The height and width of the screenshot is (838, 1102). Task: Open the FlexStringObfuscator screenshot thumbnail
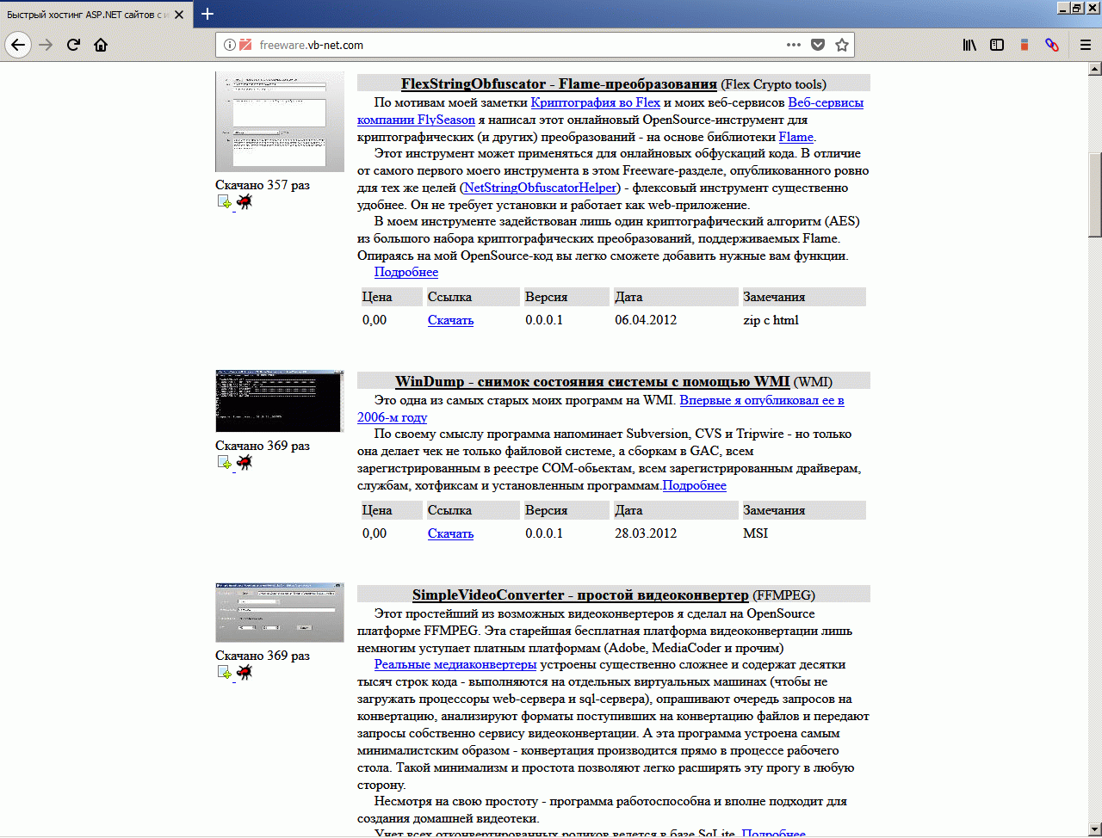[280, 122]
